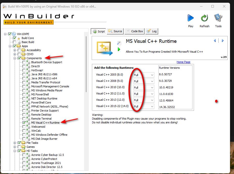234x174 pixels.
Task: Click the Games folder icon
Action: (x=23, y=147)
